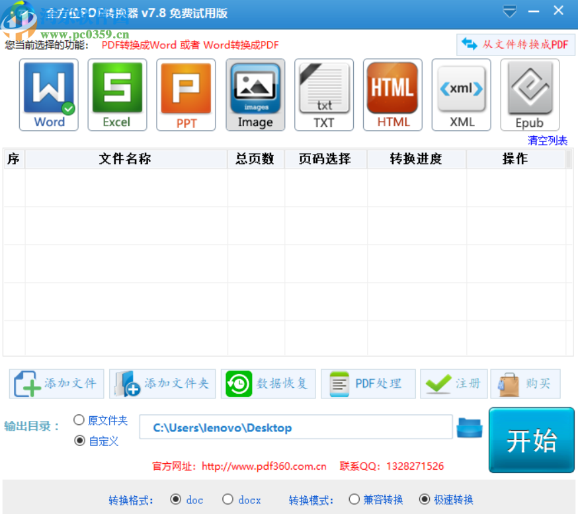This screenshot has width=578, height=514.
Task: Select the HTML conversion icon
Action: 392,94
